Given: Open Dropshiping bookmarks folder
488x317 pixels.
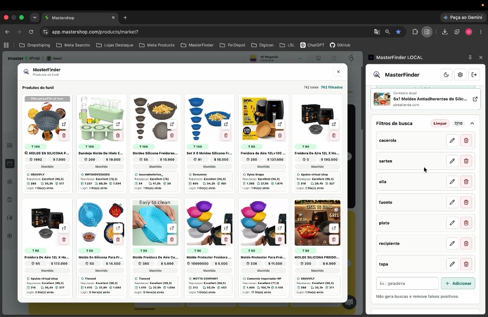Looking at the screenshot, I should [34, 45].
